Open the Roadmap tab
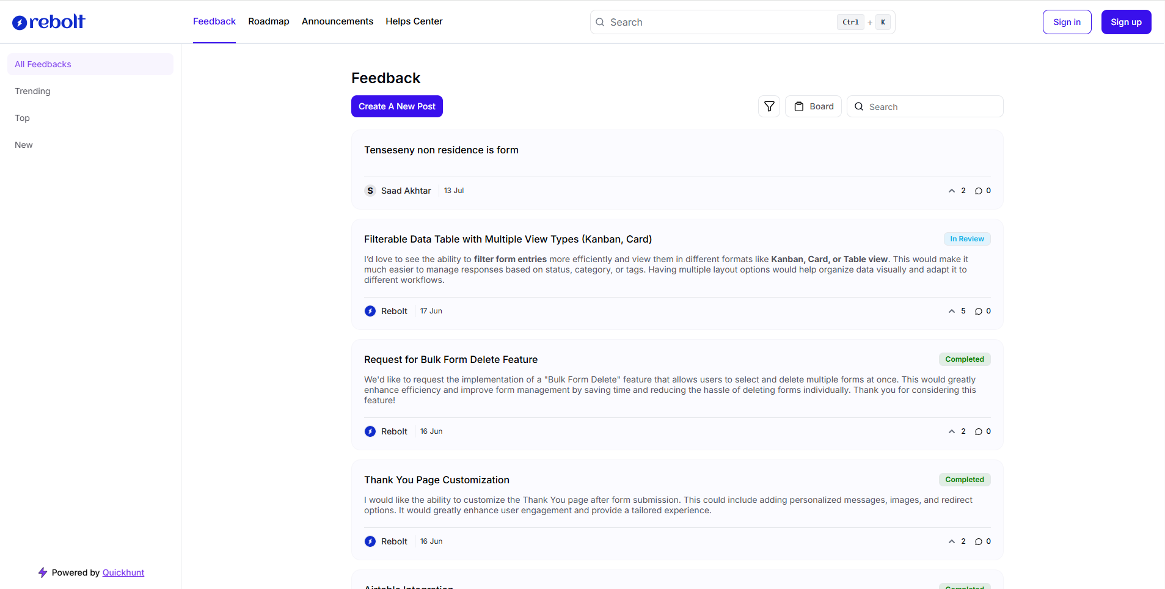This screenshot has height=589, width=1165. [269, 21]
